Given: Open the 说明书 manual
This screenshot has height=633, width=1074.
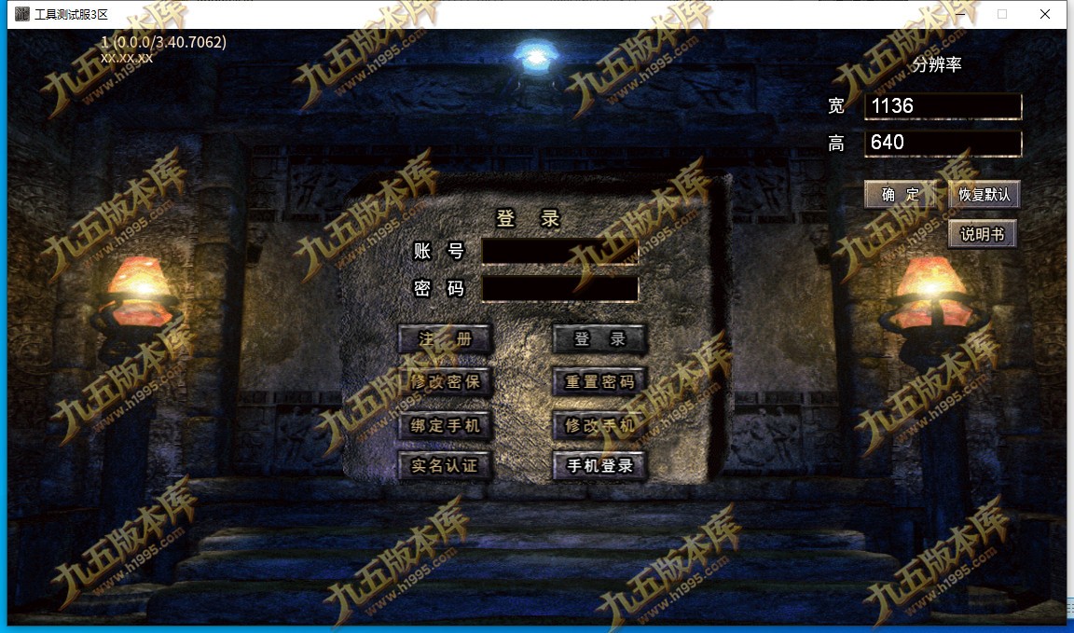Looking at the screenshot, I should click(x=983, y=234).
